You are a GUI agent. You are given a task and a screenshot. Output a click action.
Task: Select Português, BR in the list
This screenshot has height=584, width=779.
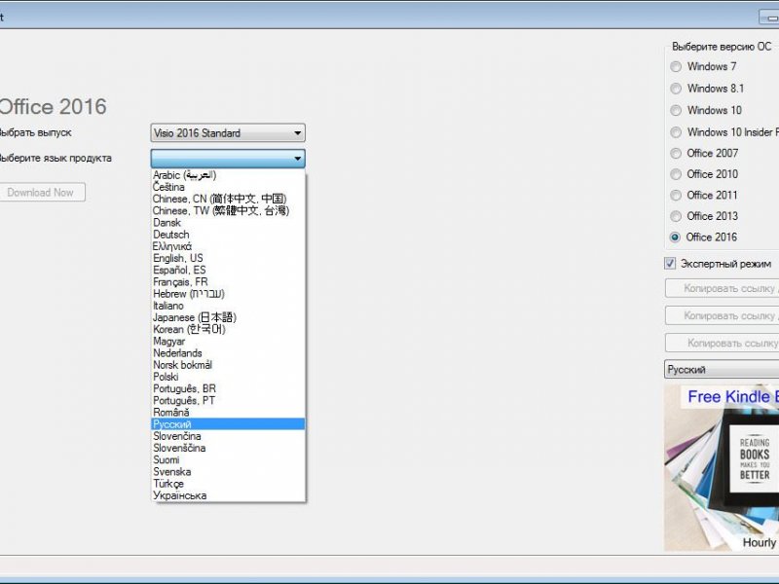(228, 388)
